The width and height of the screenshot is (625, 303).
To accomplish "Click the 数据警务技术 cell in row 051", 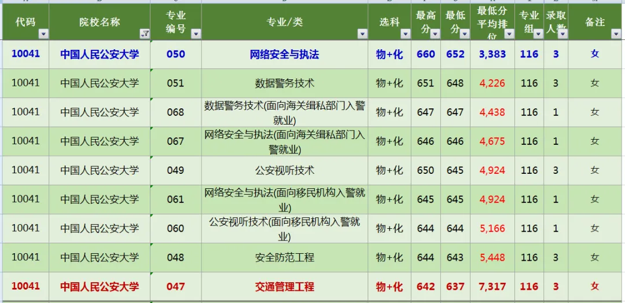I will click(285, 83).
